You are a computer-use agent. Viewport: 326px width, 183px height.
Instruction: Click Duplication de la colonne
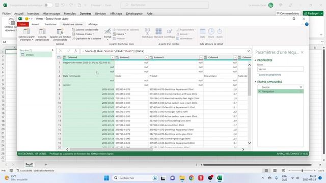87,39
